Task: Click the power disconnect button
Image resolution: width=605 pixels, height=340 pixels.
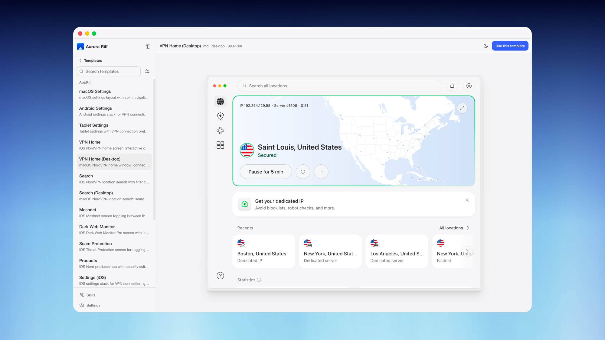Action: (303, 172)
